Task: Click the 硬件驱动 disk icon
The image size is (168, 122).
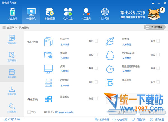Action: coord(110,83)
